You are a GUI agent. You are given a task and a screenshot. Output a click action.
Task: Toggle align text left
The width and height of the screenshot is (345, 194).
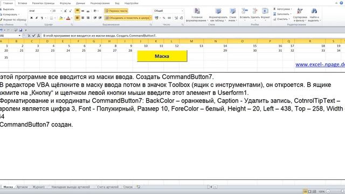pos(78,18)
